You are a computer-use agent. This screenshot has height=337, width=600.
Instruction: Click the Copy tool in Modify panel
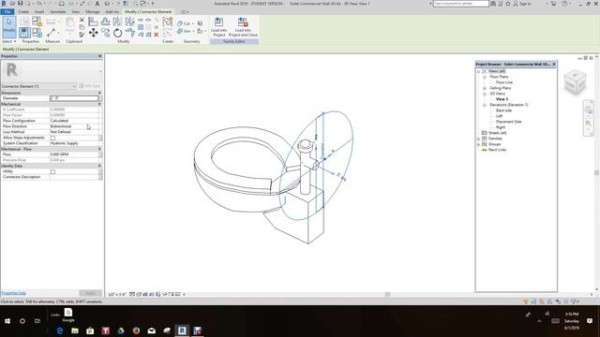point(105,33)
